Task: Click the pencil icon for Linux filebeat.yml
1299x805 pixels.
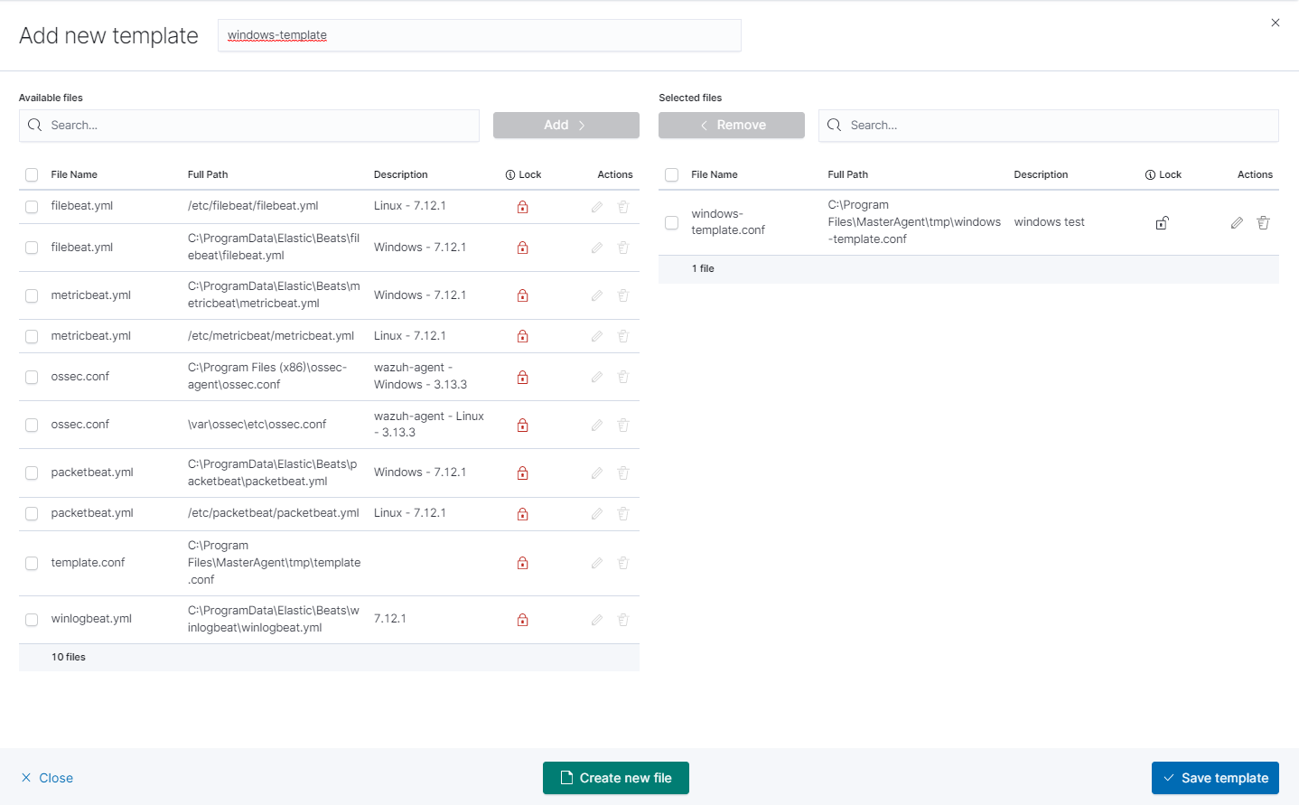Action: (597, 207)
